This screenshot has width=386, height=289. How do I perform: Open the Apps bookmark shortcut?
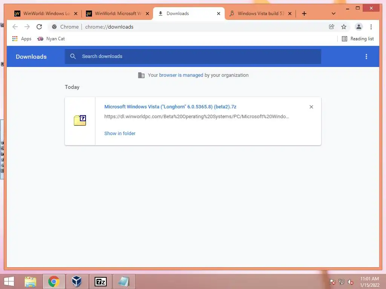22,39
